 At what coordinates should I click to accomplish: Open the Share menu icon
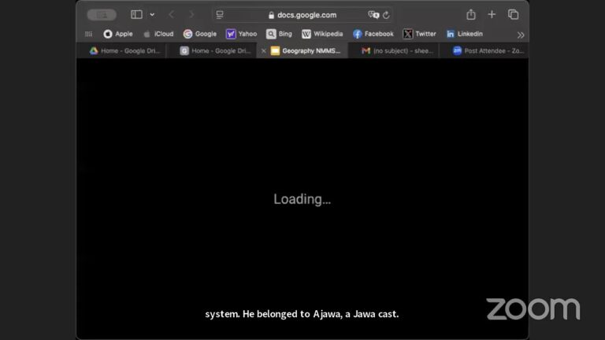[x=471, y=14]
